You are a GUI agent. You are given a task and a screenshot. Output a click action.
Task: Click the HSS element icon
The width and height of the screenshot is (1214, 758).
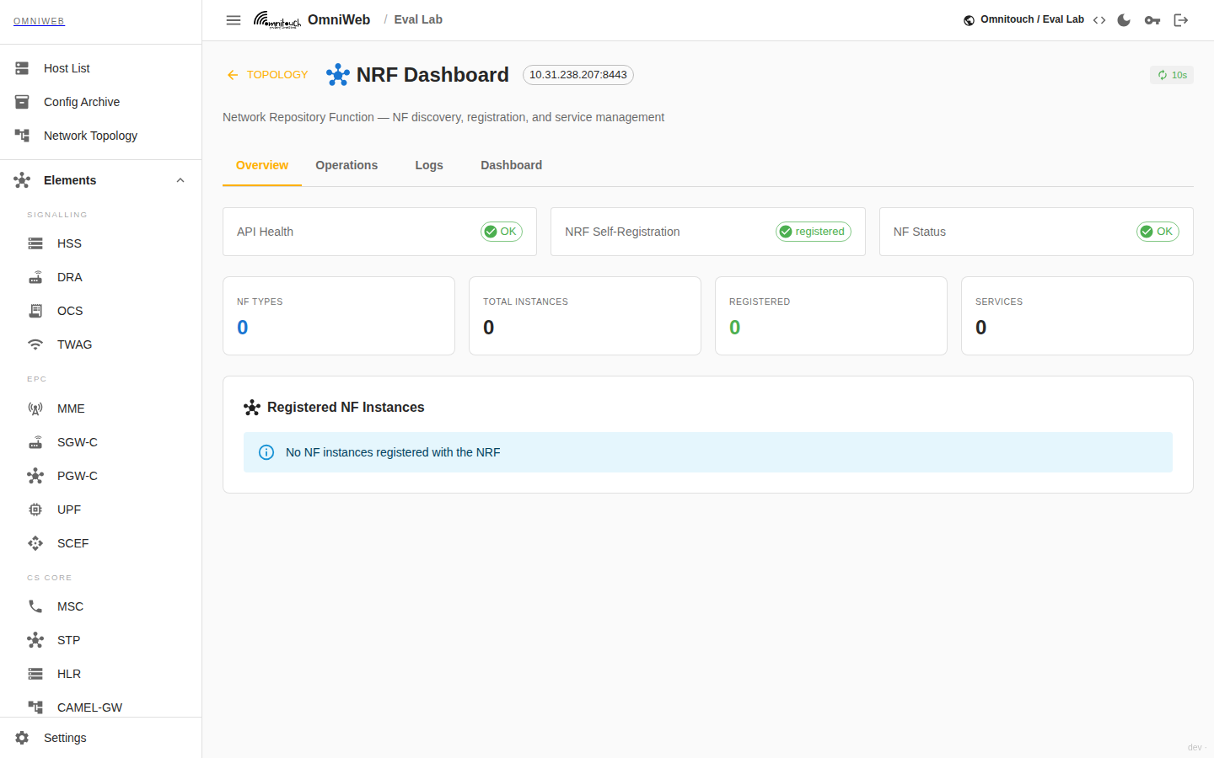pyautogui.click(x=35, y=243)
